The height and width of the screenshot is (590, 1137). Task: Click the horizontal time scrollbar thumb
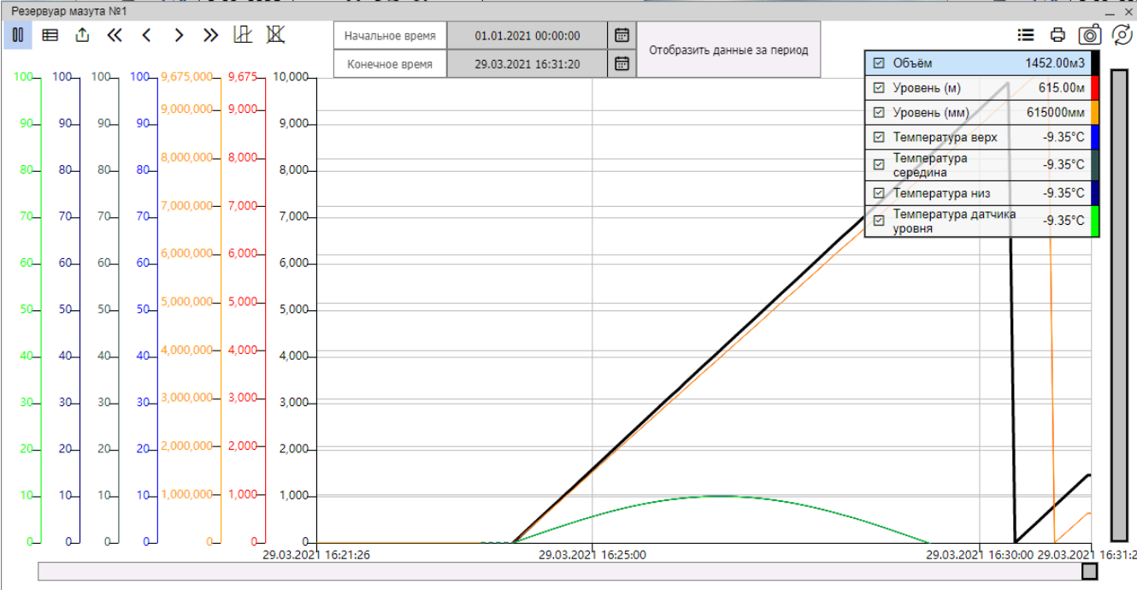tap(1090, 571)
